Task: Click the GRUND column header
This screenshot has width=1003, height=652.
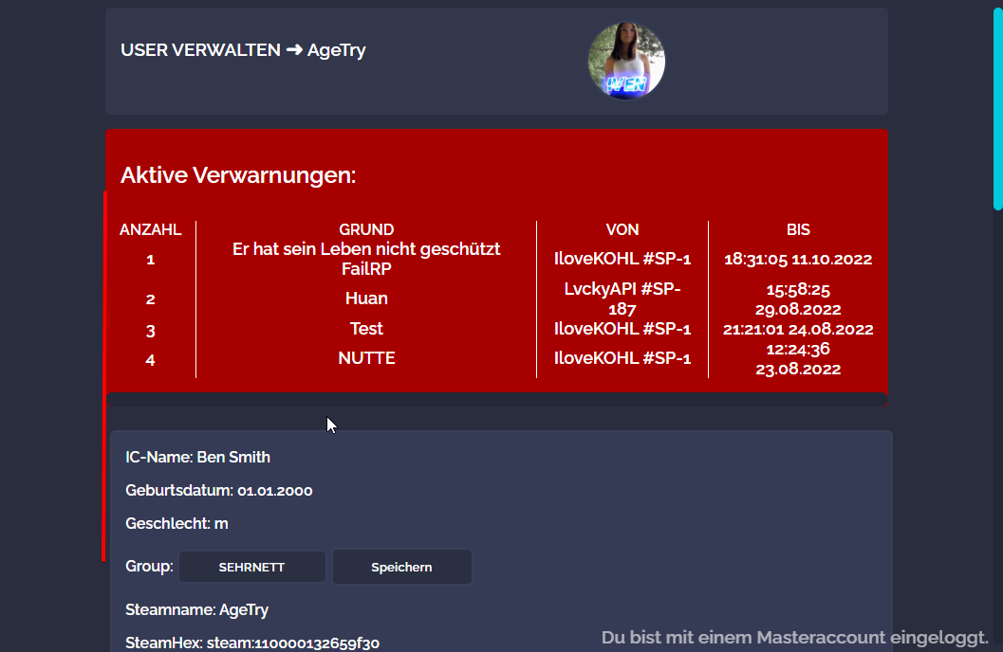Action: [x=366, y=229]
